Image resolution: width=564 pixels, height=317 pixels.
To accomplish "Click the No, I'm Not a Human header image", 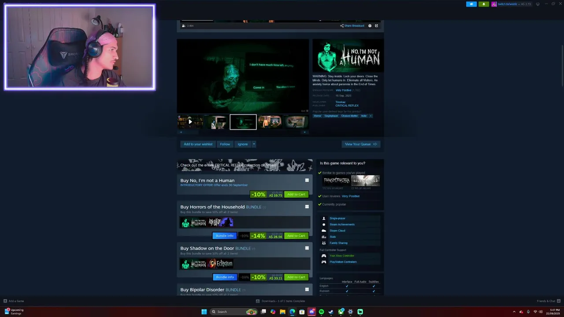I will 348,56.
